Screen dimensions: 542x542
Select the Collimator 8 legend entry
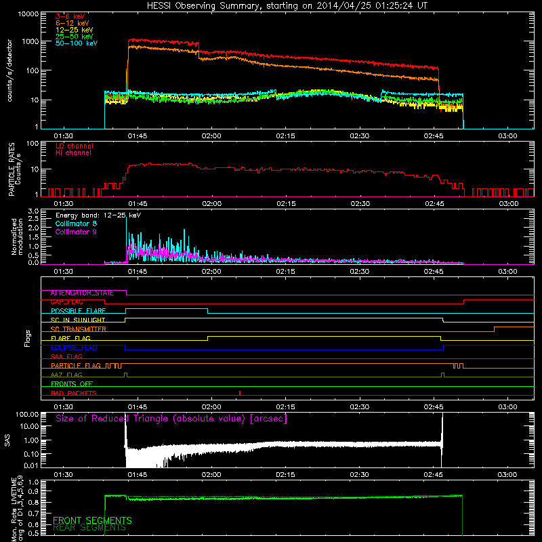click(76, 224)
